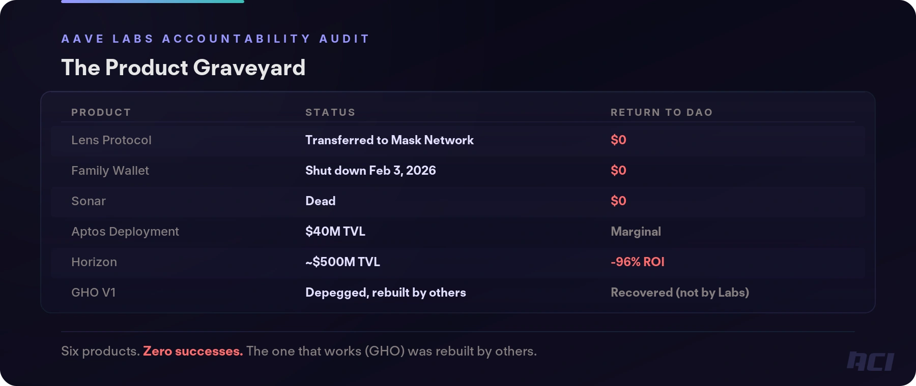The height and width of the screenshot is (386, 916).
Task: Click the Lens Protocol row label
Action: (x=111, y=140)
